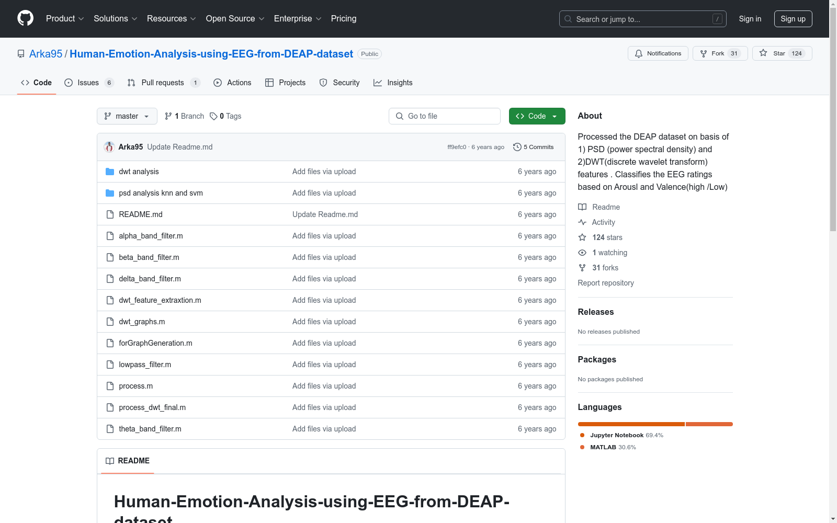
Task: Click the slash shortcut icon in the search bar
Action: coord(717,19)
